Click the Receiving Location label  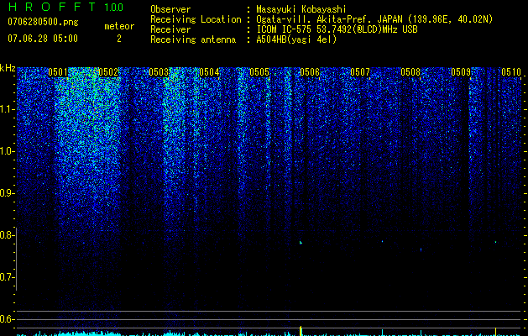[x=196, y=19]
